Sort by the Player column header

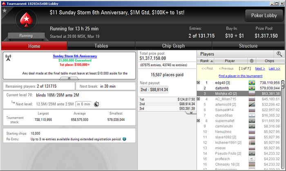[230, 61]
